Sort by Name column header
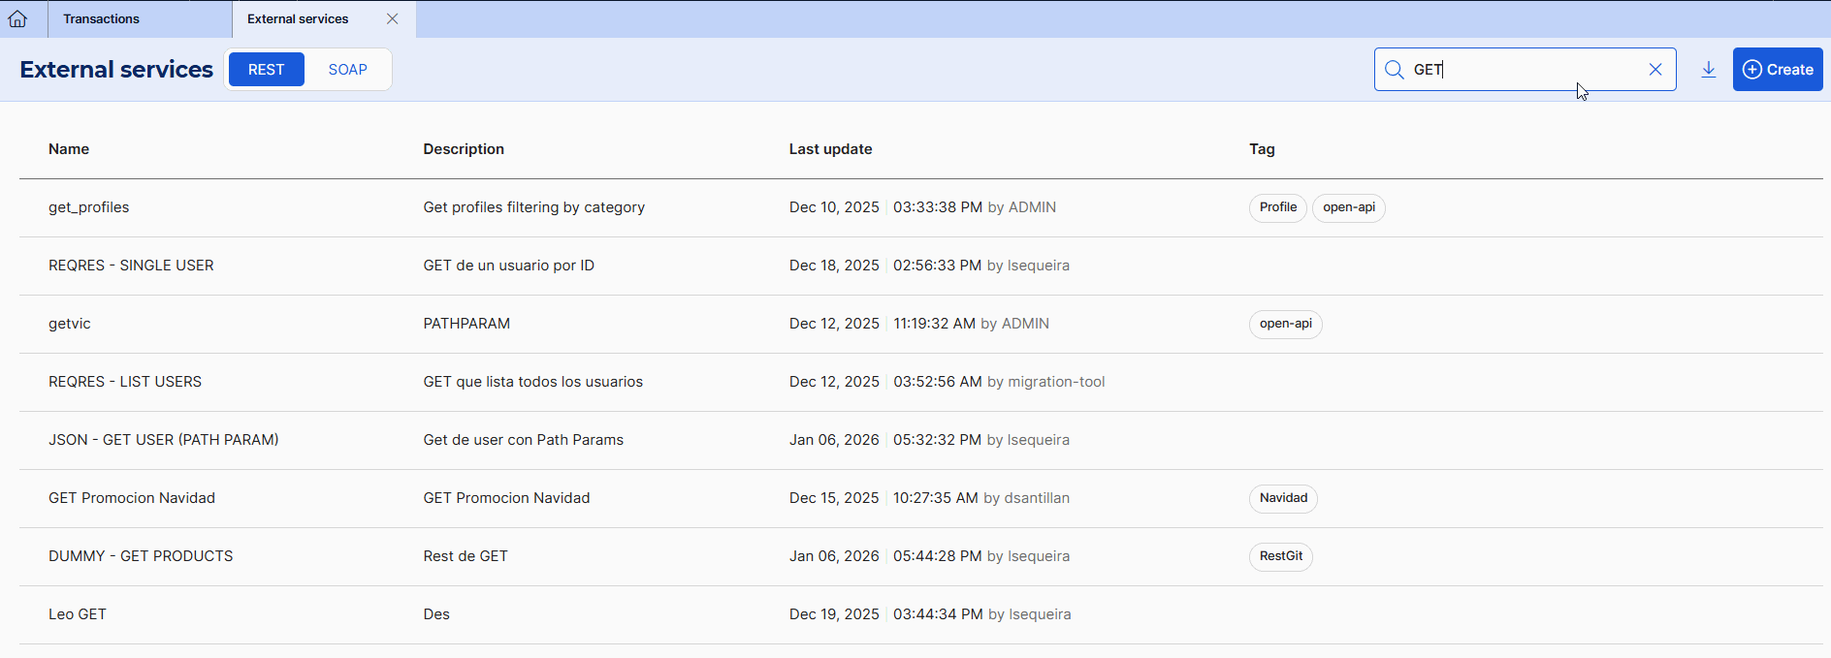Image resolution: width=1831 pixels, height=658 pixels. 69,149
